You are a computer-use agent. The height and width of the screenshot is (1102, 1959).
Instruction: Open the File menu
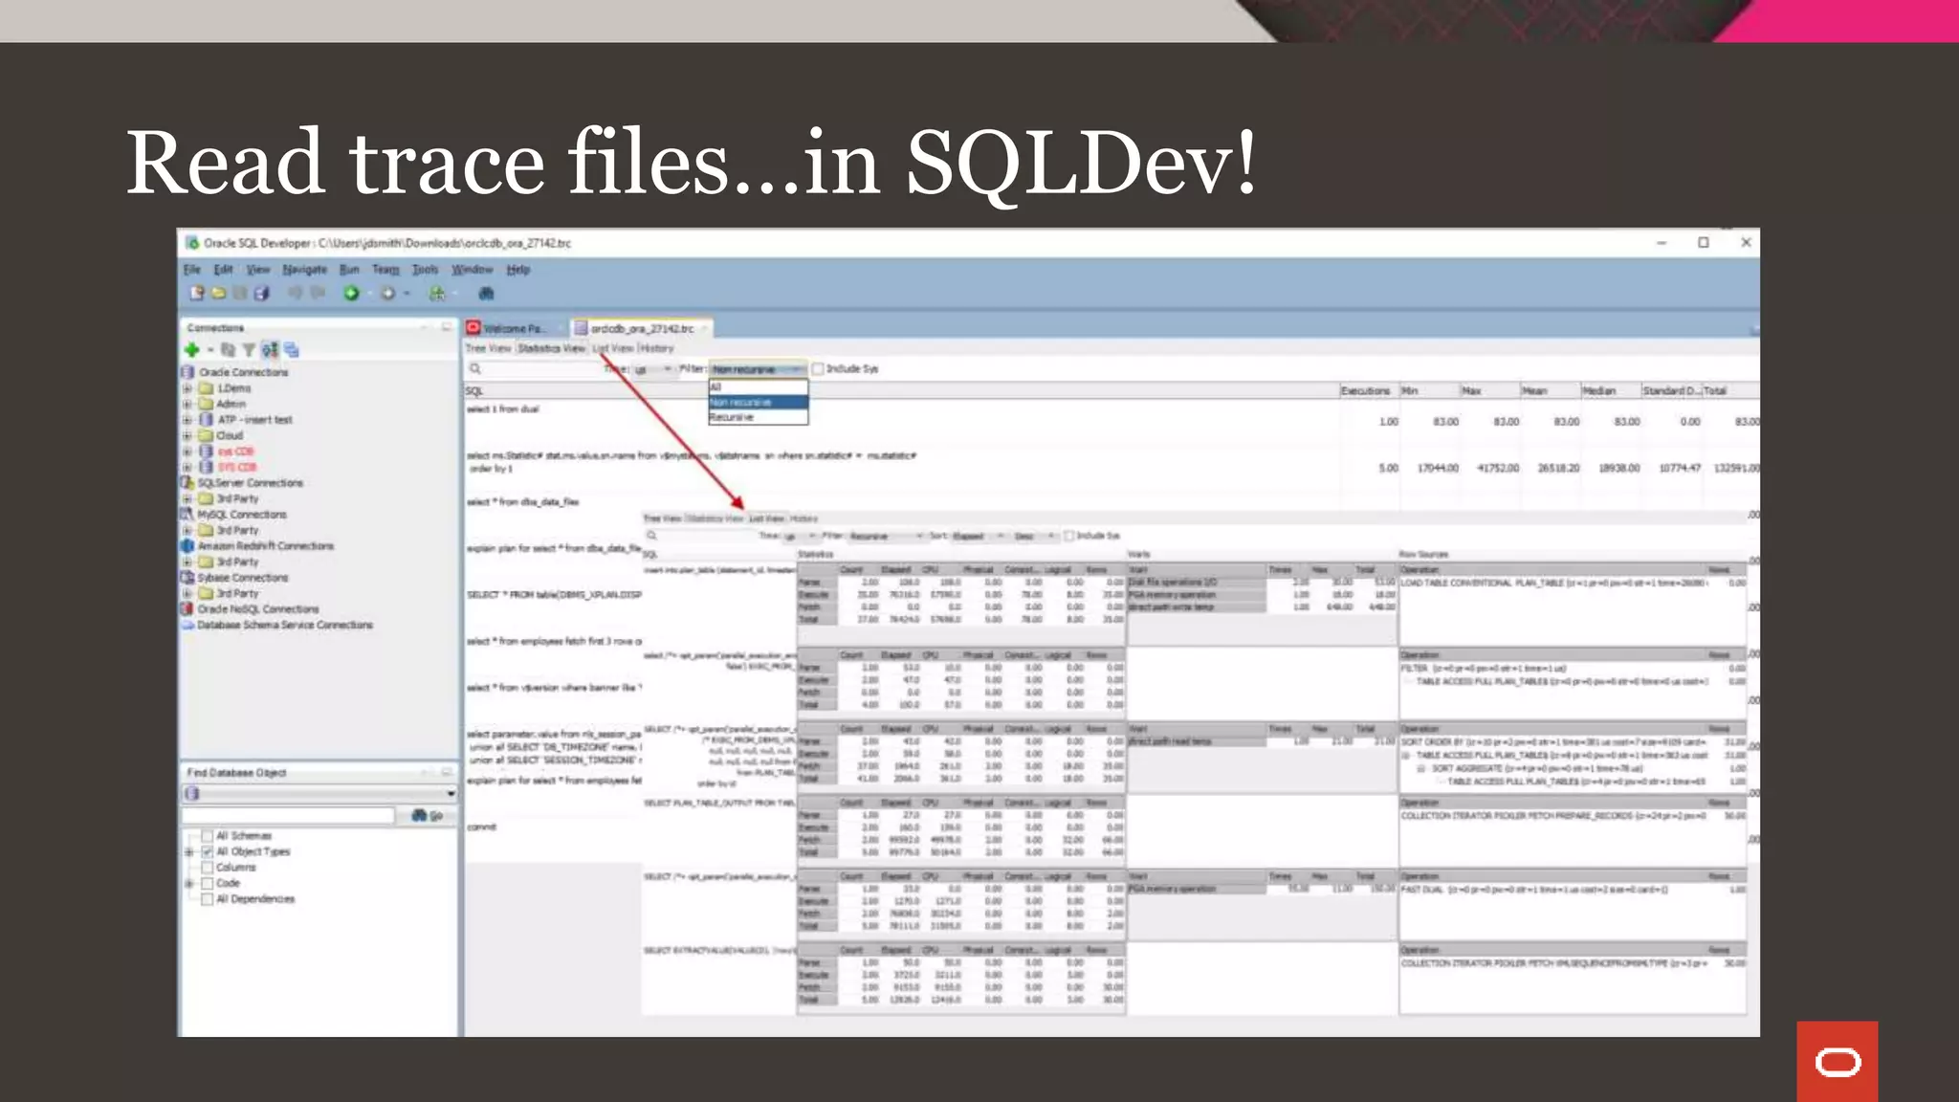coord(192,270)
